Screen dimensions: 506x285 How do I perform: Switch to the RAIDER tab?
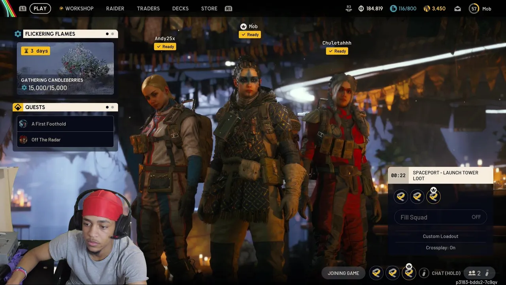click(x=115, y=8)
